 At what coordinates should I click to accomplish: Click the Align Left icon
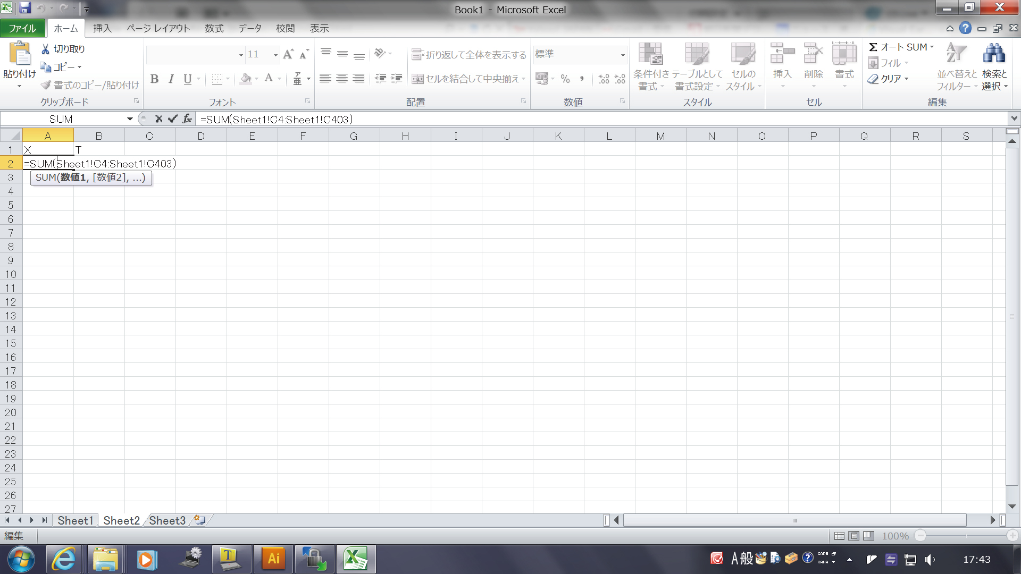click(325, 79)
